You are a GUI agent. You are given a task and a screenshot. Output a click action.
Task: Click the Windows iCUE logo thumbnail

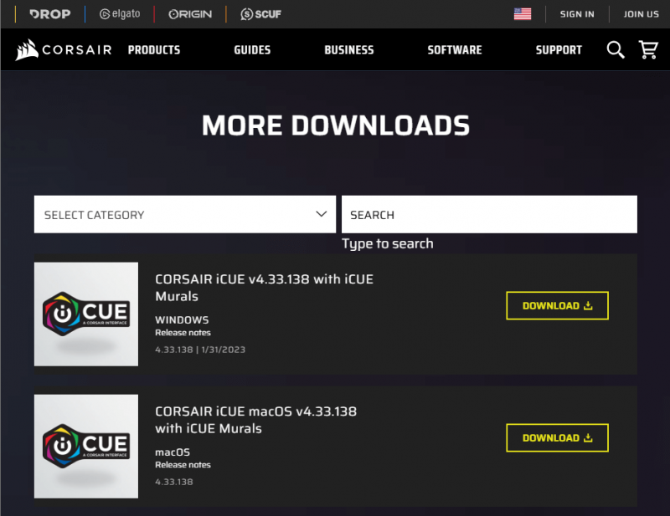tap(86, 314)
